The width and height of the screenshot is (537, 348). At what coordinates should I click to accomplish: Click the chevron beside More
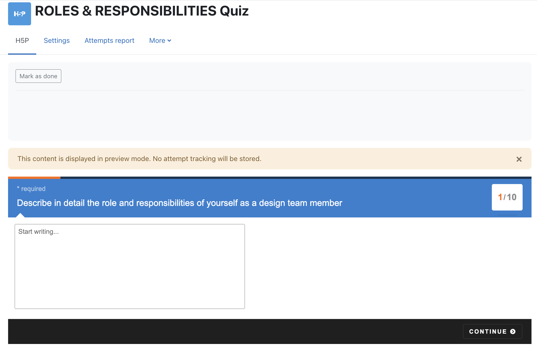(169, 41)
